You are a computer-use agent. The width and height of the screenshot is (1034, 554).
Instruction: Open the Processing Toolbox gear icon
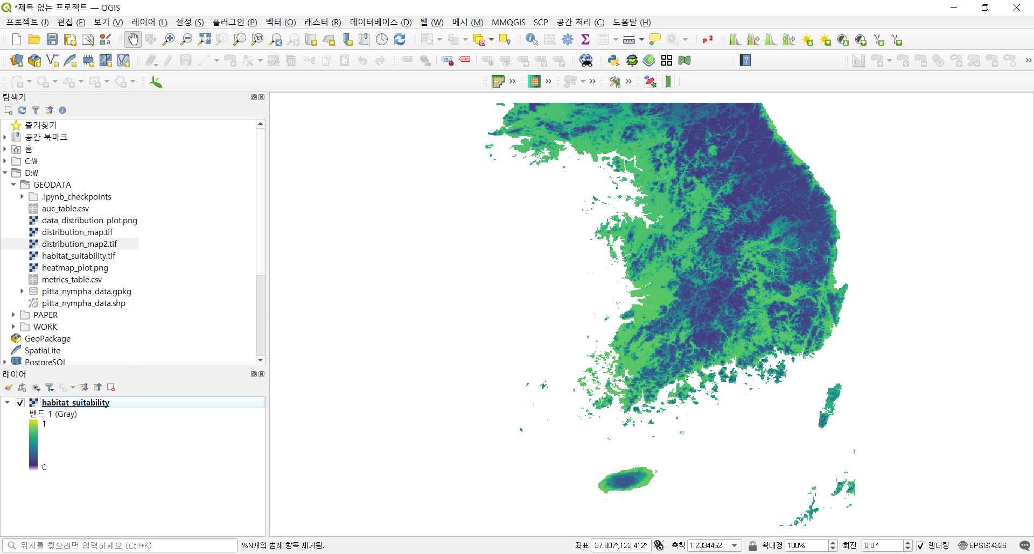coord(568,39)
